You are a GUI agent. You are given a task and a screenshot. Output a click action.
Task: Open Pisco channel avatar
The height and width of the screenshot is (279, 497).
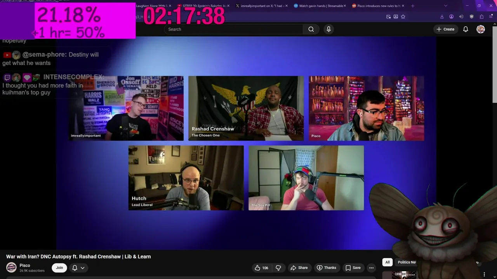tap(11, 267)
